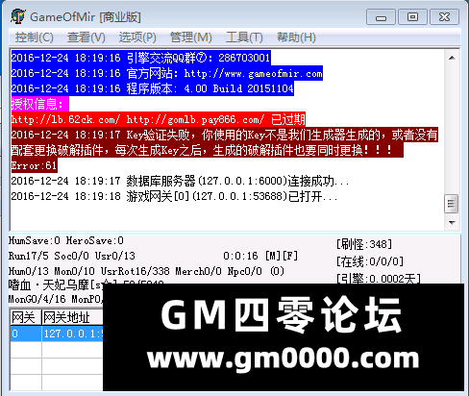Open the 控制(C) menu
The image size is (469, 396).
pos(35,37)
